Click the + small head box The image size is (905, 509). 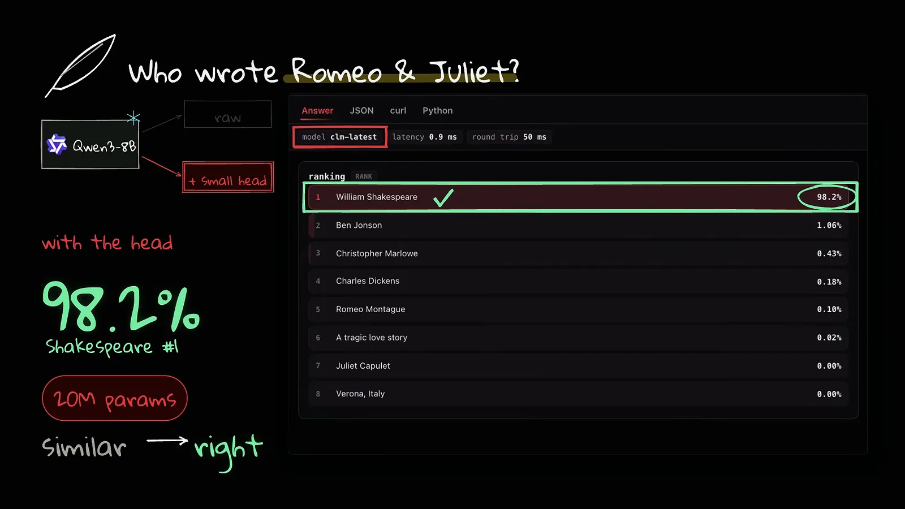click(228, 177)
